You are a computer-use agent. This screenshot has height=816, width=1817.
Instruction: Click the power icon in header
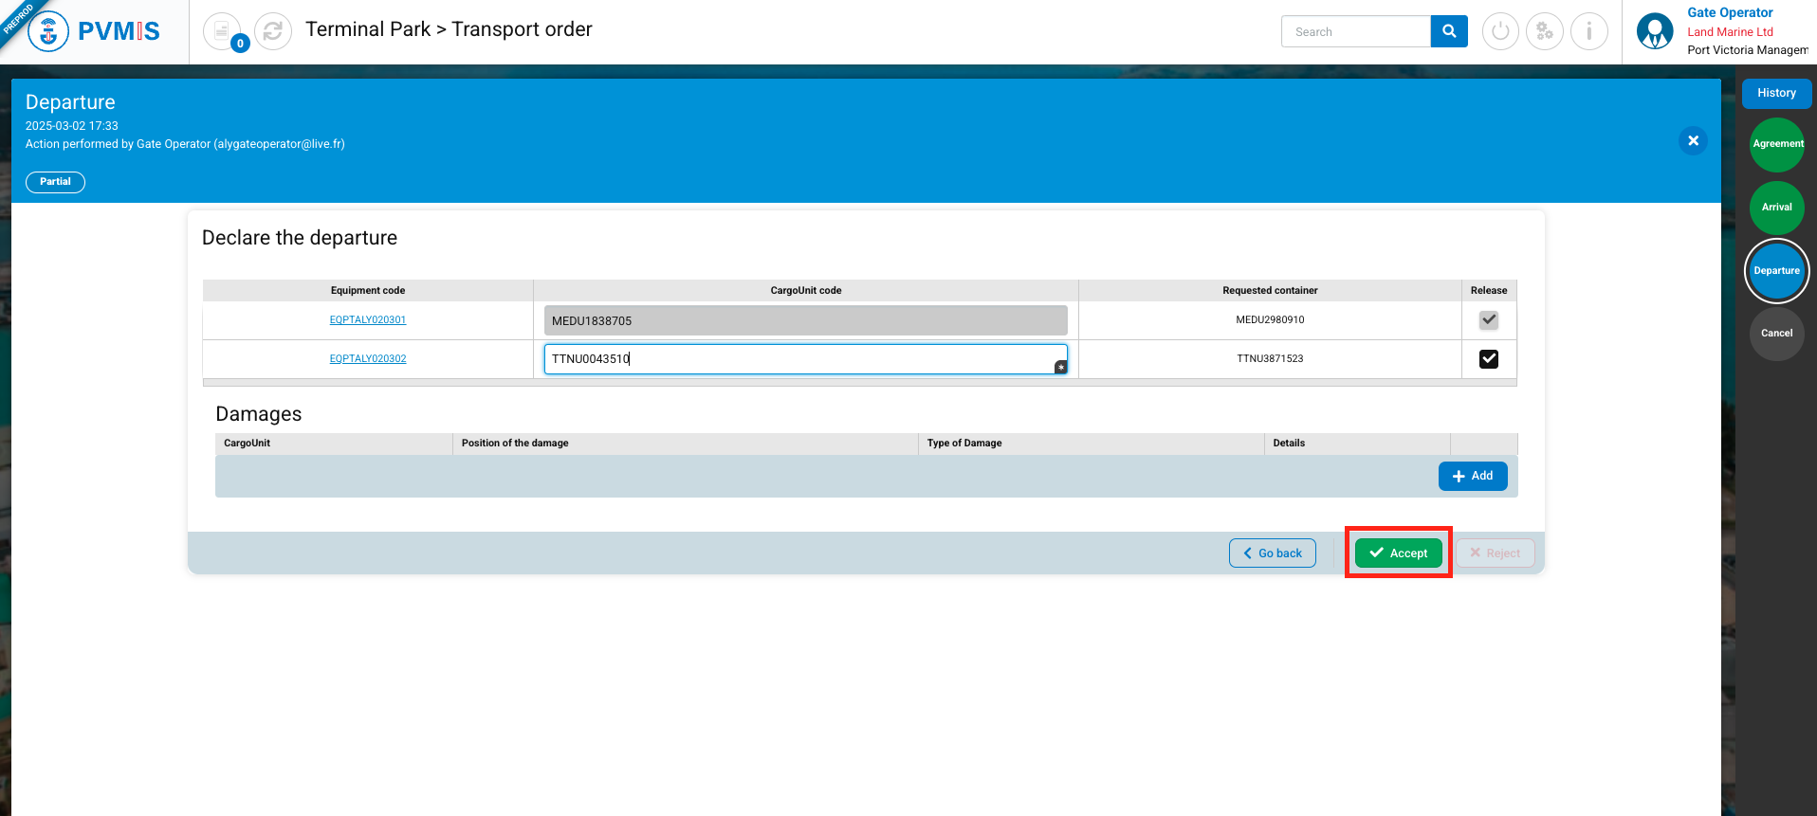click(1500, 31)
